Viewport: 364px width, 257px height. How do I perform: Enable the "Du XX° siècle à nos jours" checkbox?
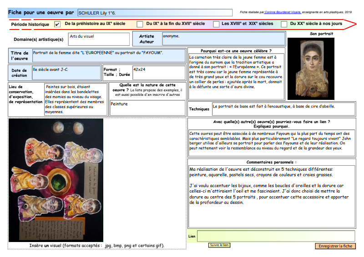click(284, 24)
